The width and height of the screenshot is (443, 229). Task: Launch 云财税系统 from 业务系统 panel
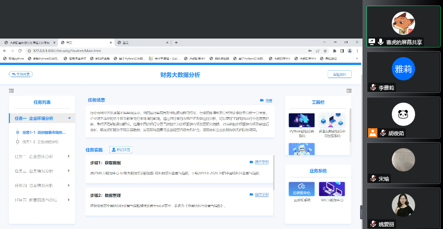pyautogui.click(x=301, y=189)
